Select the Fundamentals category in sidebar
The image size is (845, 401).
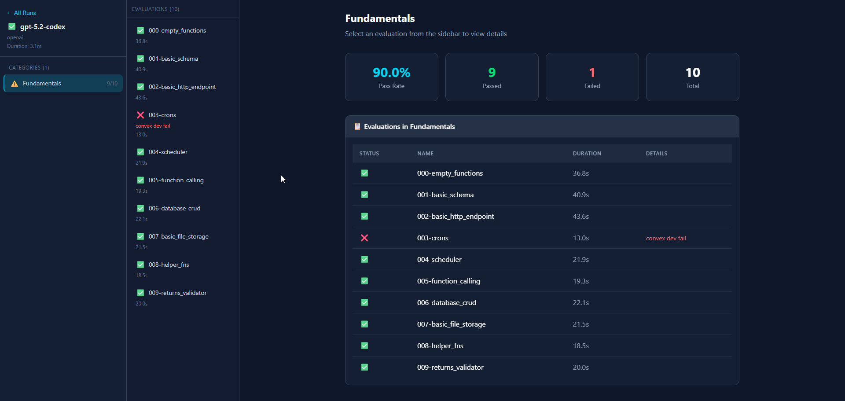pyautogui.click(x=63, y=83)
